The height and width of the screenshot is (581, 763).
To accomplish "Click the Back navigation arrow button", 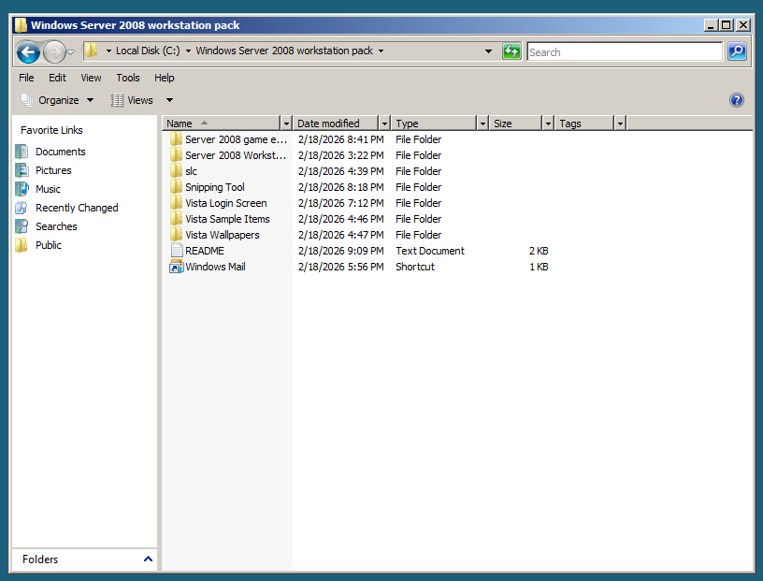I will point(28,52).
